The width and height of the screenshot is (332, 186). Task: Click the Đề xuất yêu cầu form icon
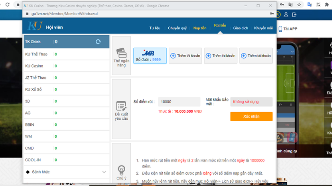click(121, 106)
